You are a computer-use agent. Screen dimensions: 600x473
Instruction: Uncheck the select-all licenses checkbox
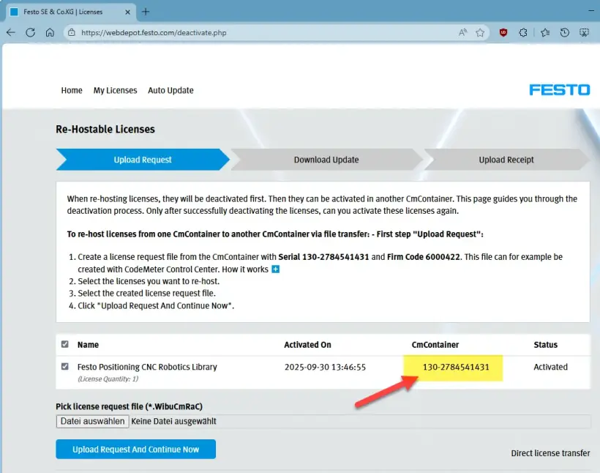tap(62, 344)
